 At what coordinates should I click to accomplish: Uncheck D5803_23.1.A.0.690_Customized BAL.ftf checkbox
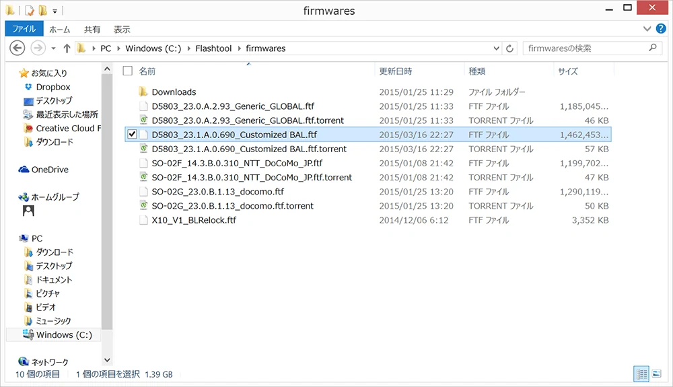coord(132,135)
